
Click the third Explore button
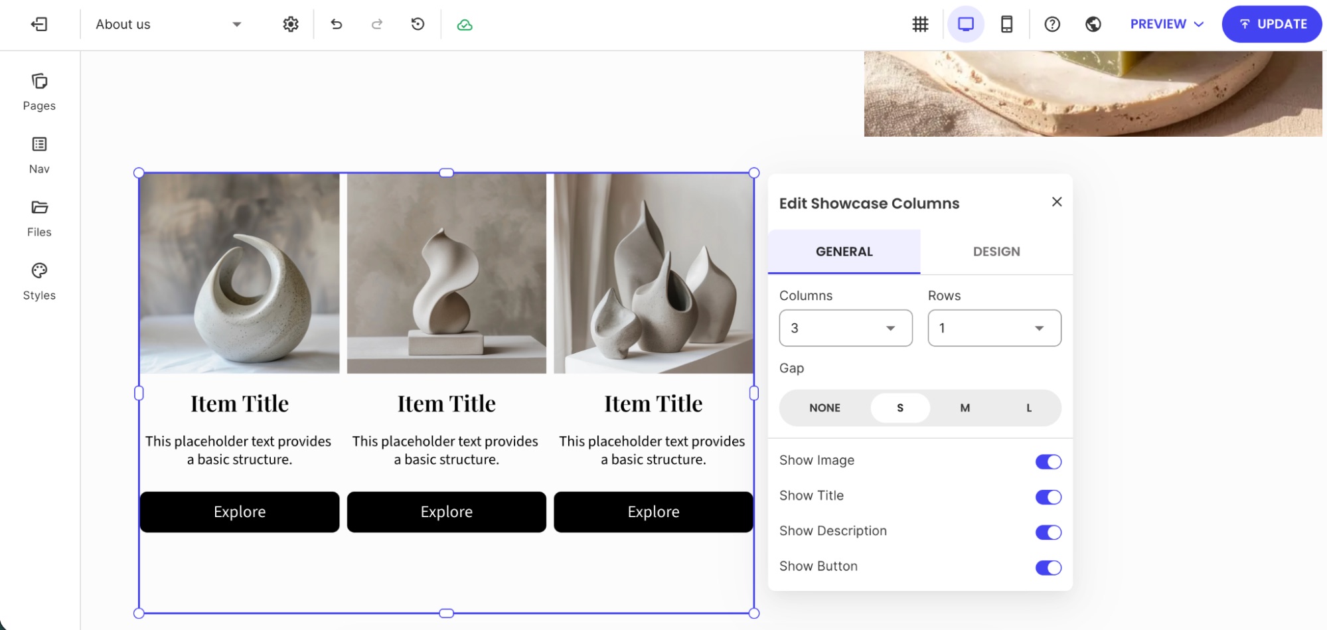[x=653, y=512]
